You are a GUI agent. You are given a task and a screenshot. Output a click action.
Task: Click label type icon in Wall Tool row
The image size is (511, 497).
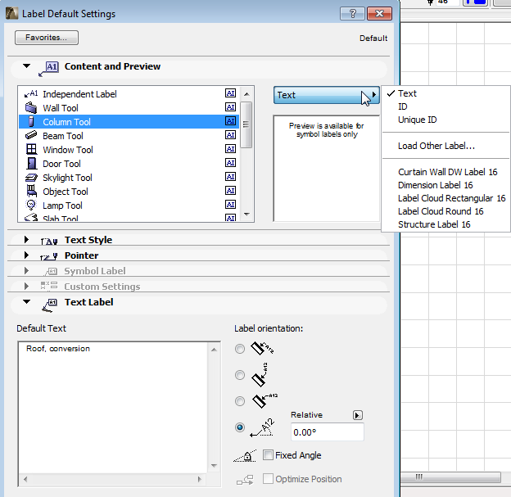click(x=230, y=107)
